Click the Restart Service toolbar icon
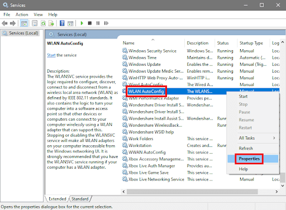 (x=106, y=23)
